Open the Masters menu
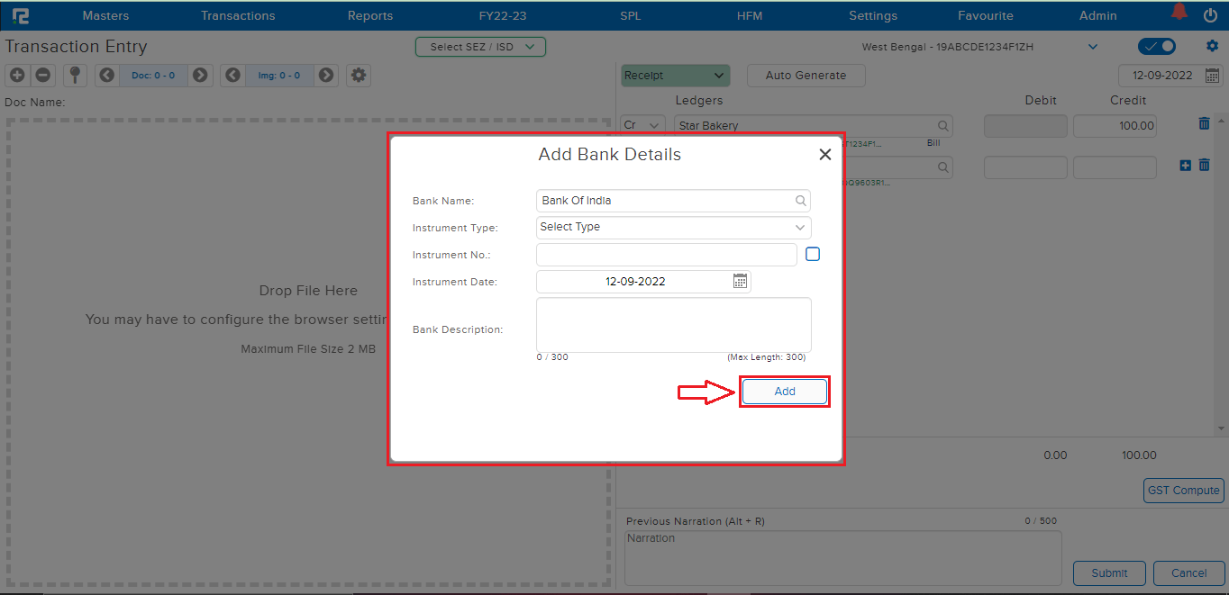Screen dimensions: 1229x595 [x=105, y=14]
